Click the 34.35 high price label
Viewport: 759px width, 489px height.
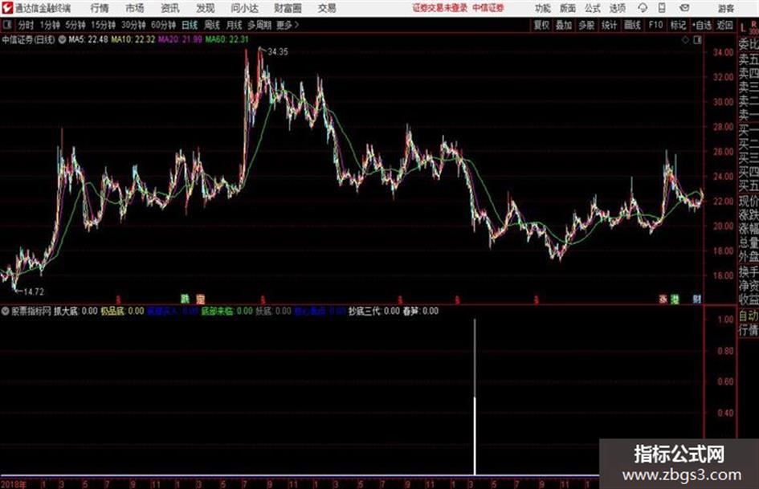tap(278, 52)
